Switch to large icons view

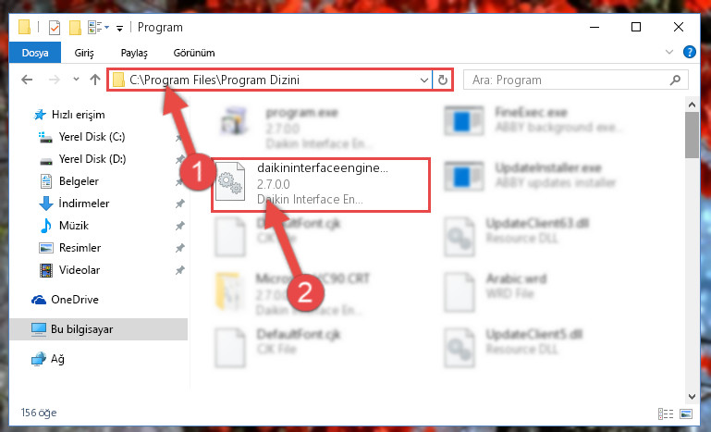[686, 413]
